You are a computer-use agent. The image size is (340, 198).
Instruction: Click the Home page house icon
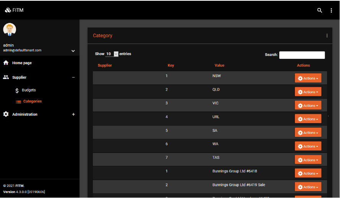(x=6, y=63)
